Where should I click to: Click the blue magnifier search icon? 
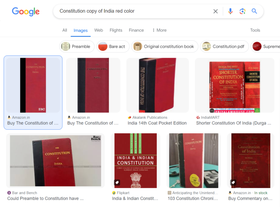(254, 11)
